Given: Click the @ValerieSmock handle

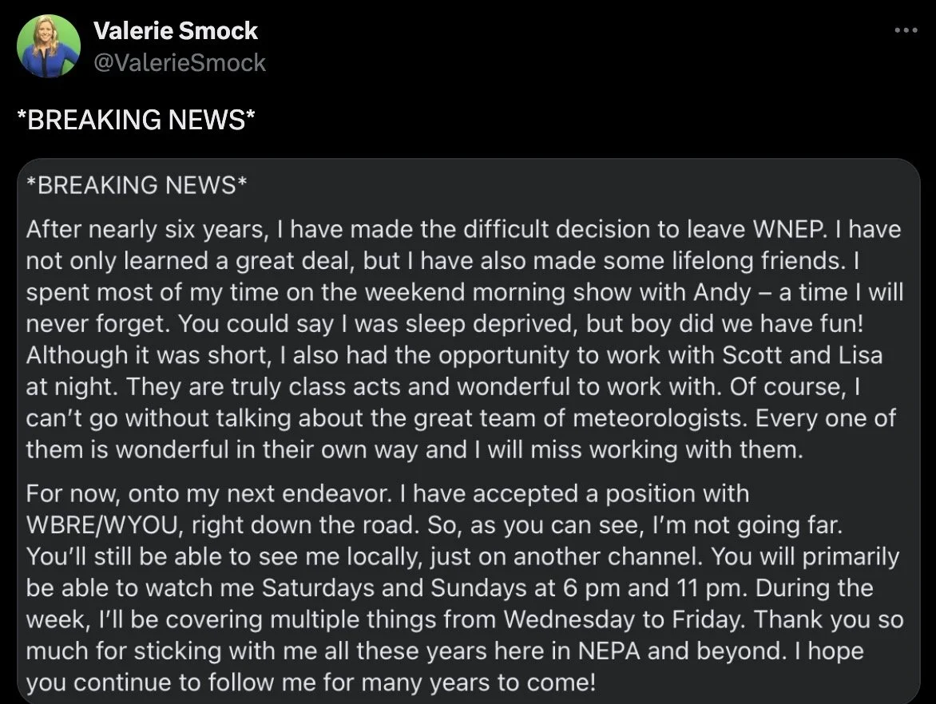Looking at the screenshot, I should pos(180,62).
